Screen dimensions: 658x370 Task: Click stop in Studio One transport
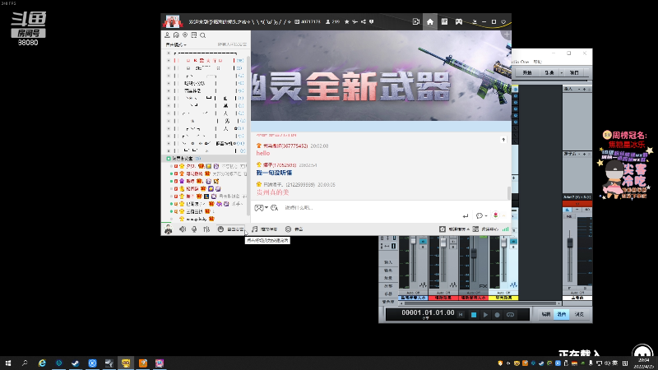474,315
